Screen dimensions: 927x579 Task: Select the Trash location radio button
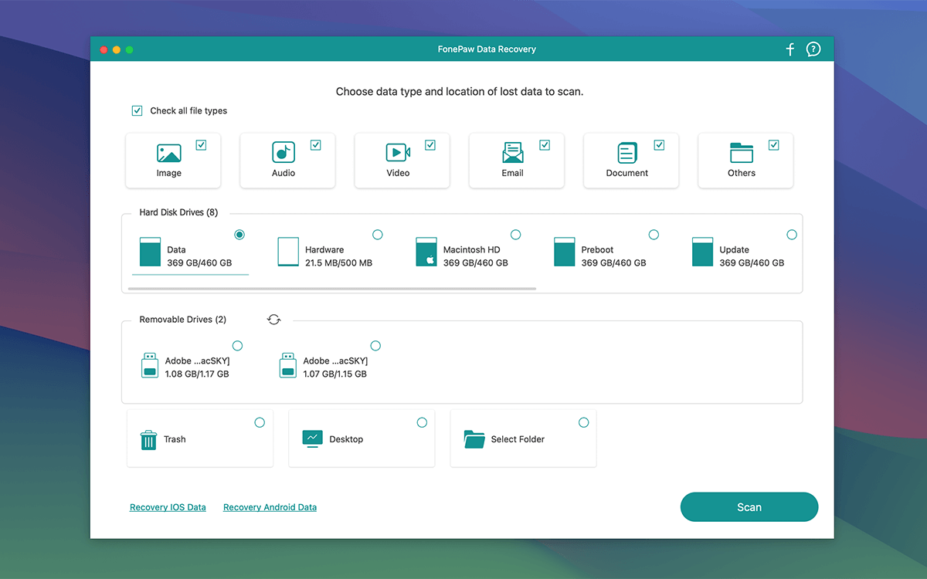pyautogui.click(x=260, y=422)
